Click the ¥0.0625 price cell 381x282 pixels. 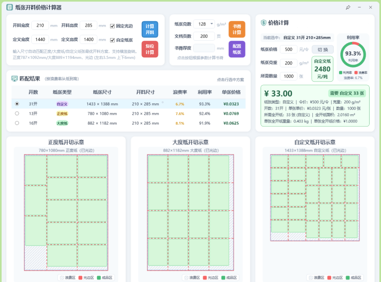point(231,123)
